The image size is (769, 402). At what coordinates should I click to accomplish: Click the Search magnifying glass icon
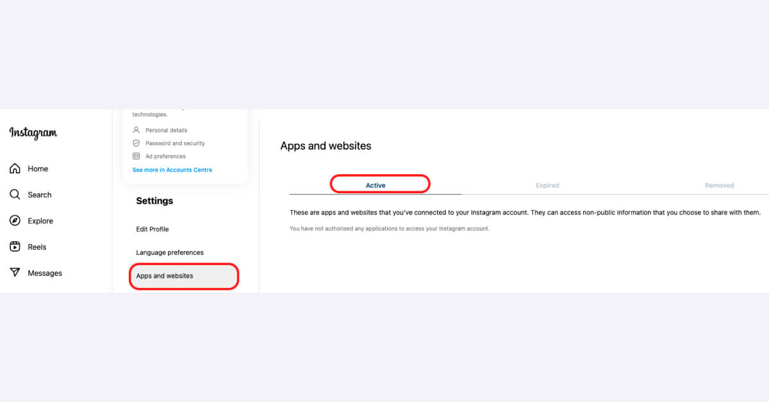pos(15,195)
